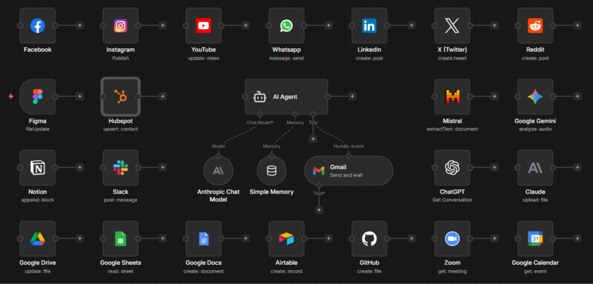593x284 pixels.
Task: Click the plus below Gmail Tool connector
Action: click(x=319, y=210)
